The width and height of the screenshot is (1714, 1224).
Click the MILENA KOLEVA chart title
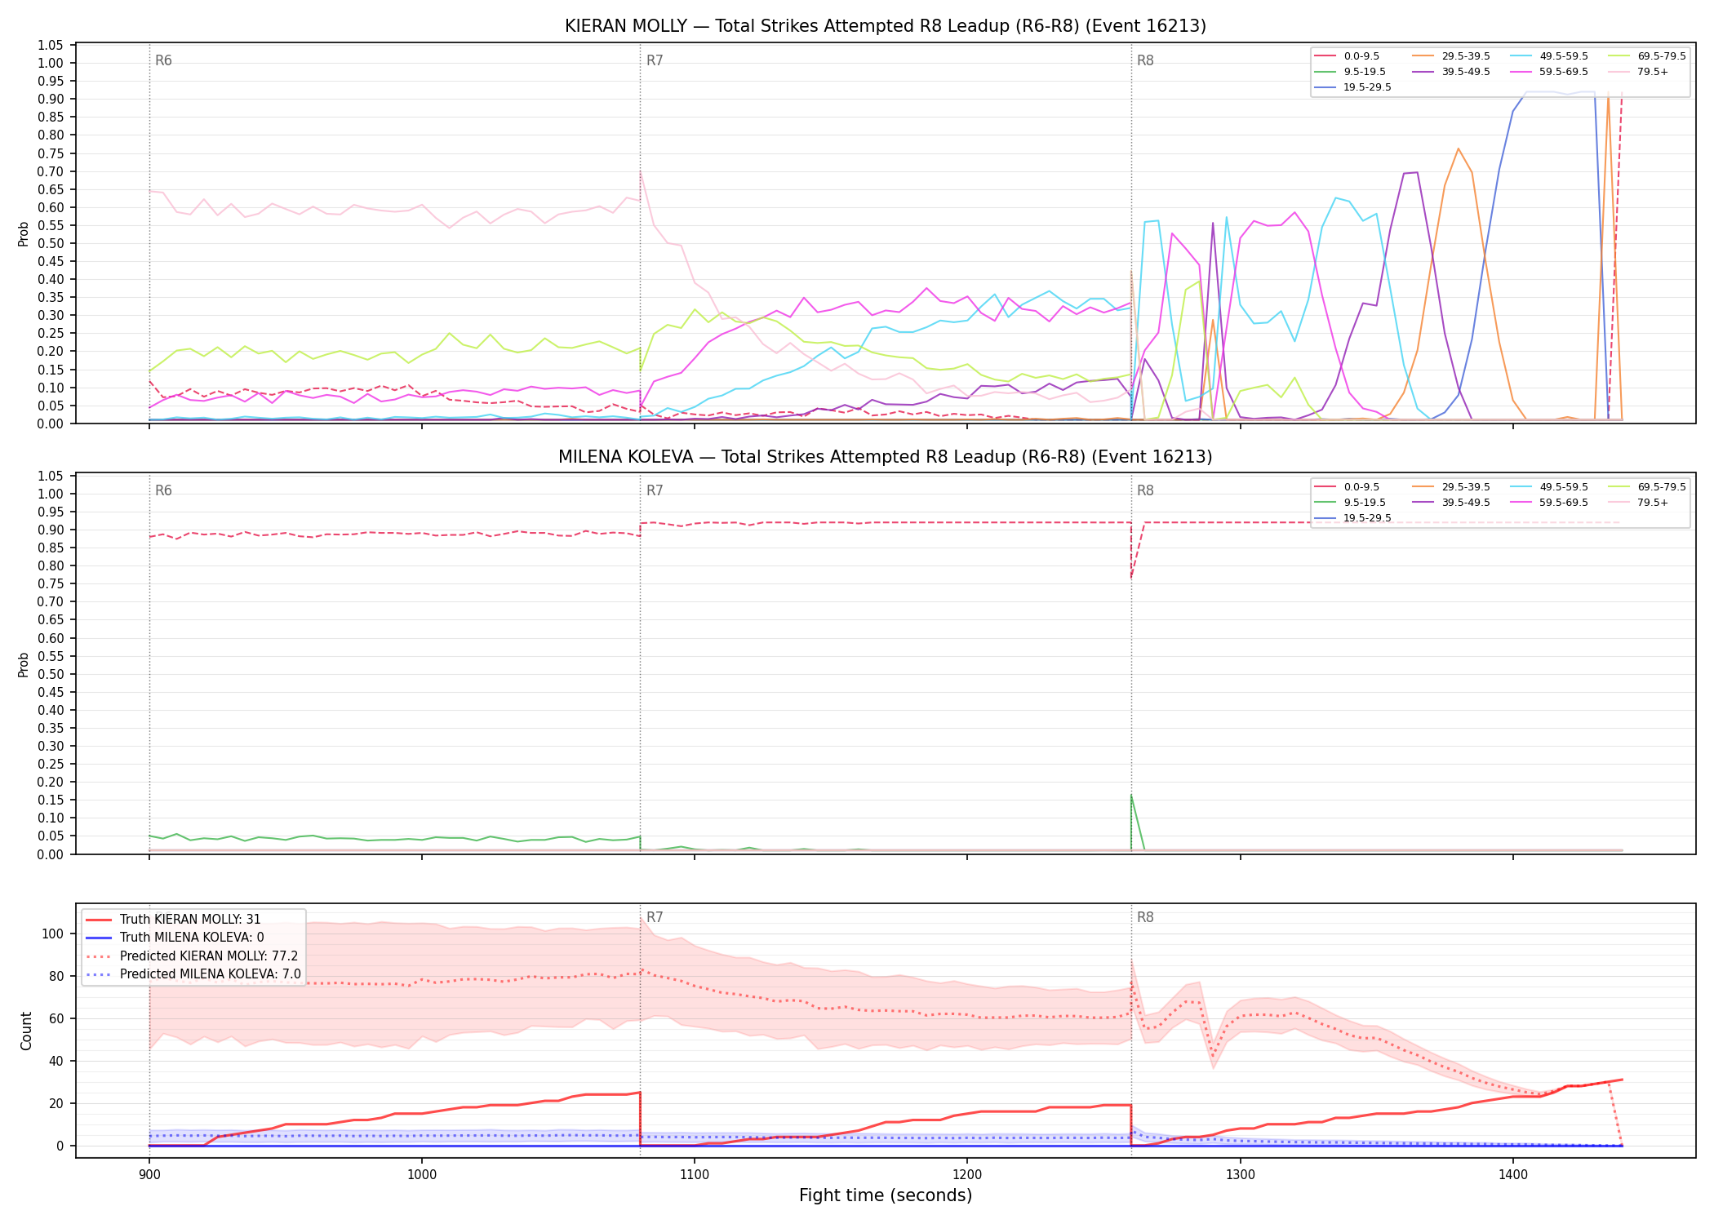pos(886,457)
